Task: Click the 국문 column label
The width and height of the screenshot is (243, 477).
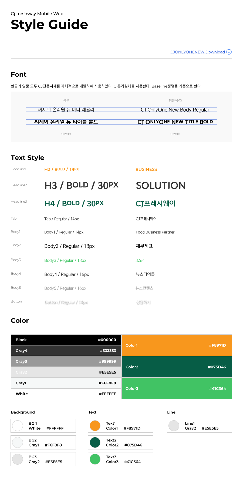Action: click(x=66, y=100)
